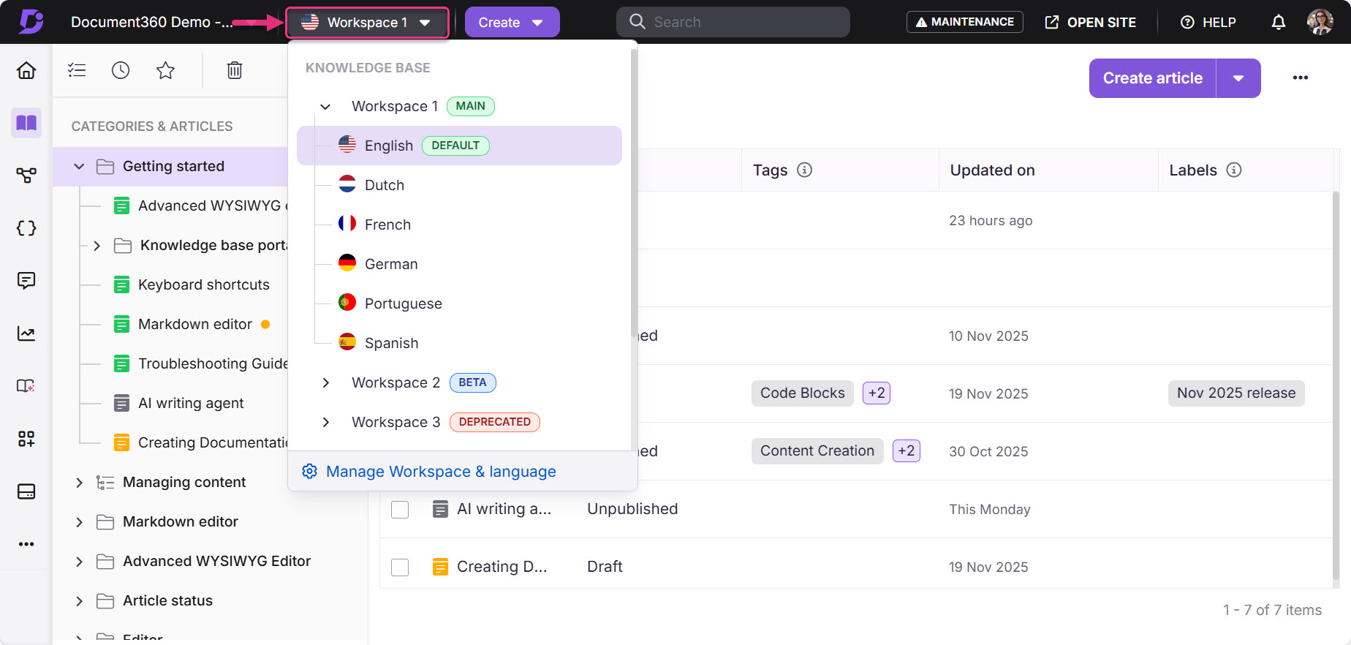The width and height of the screenshot is (1351, 645).
Task: Click the +2 badge next to Content Creation
Action: coord(906,450)
